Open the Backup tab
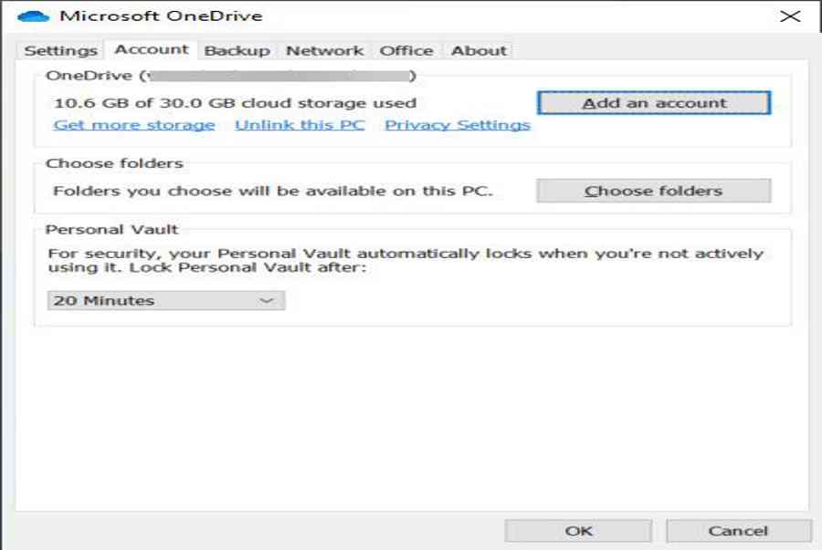This screenshot has height=550, width=822. tap(237, 51)
